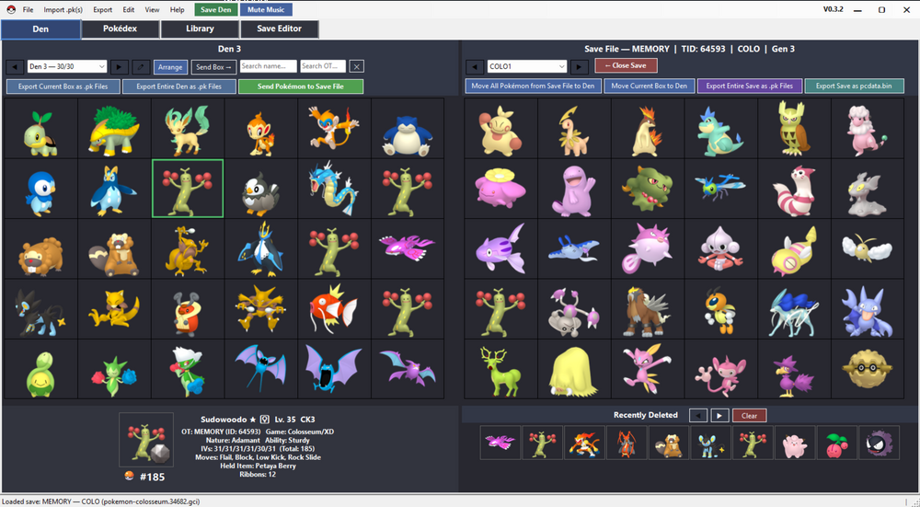Click Move Current Box to Den
The image size is (920, 507).
[650, 86]
